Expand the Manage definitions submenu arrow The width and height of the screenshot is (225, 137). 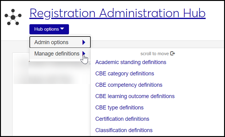(x=84, y=54)
